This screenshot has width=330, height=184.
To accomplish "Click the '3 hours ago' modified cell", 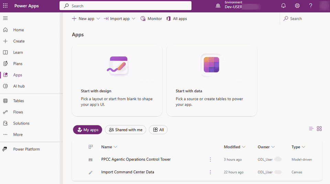I will point(233,159).
